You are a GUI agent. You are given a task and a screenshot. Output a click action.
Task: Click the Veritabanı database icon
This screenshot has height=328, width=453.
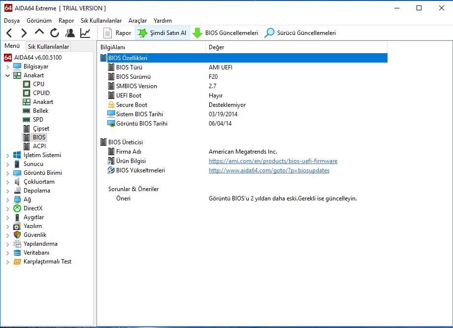[17, 253]
